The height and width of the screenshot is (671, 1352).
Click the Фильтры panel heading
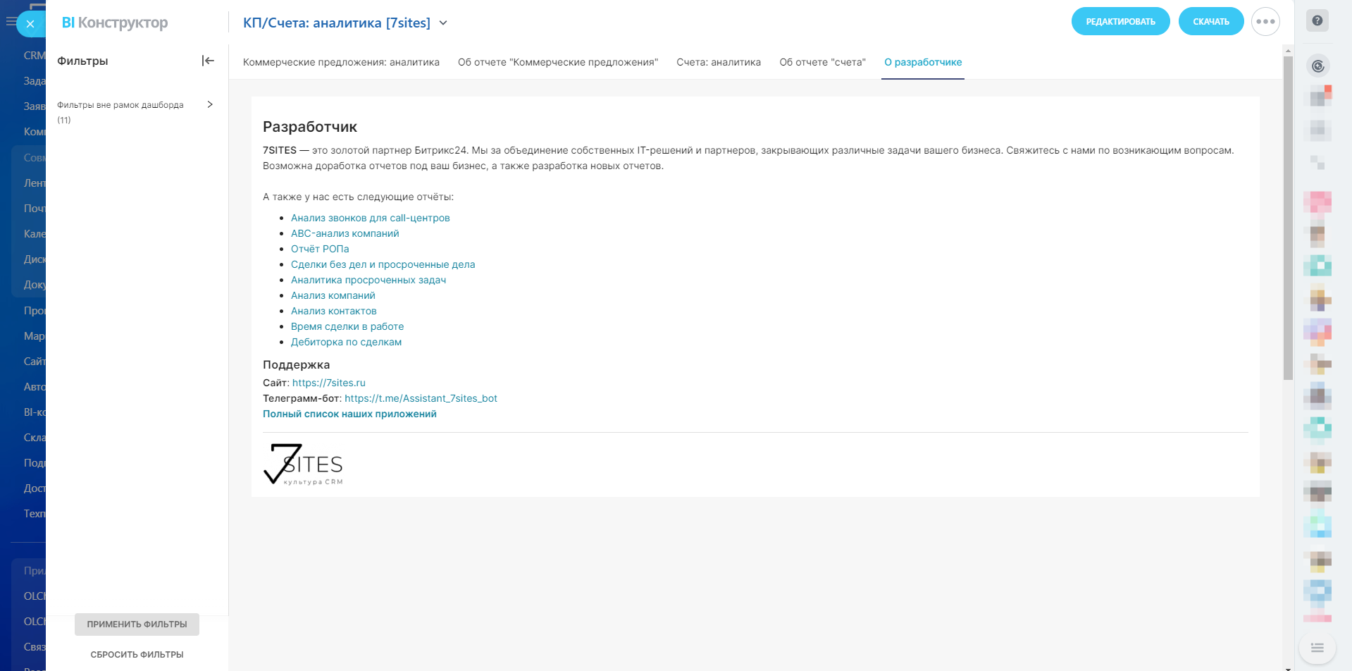(x=82, y=61)
